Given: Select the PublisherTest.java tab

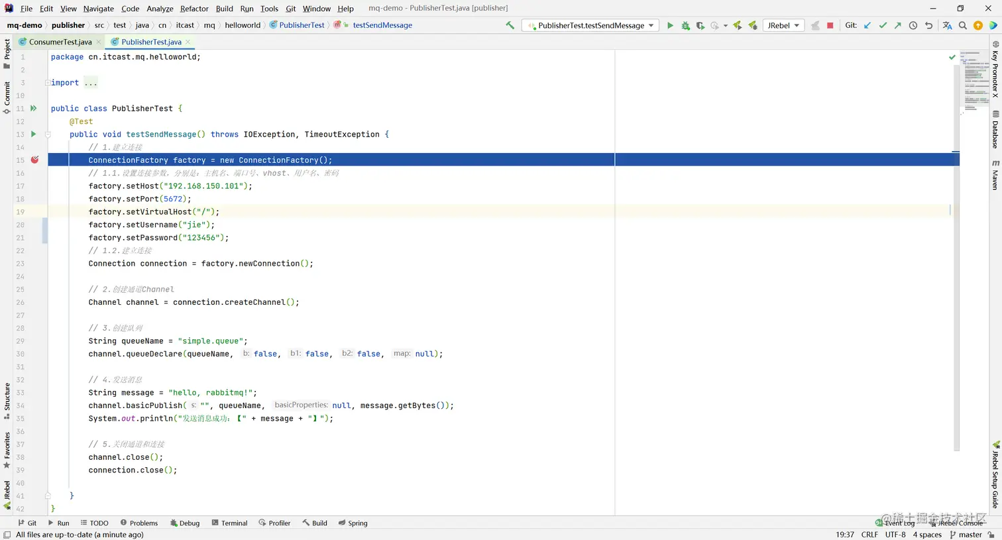Looking at the screenshot, I should (x=150, y=42).
